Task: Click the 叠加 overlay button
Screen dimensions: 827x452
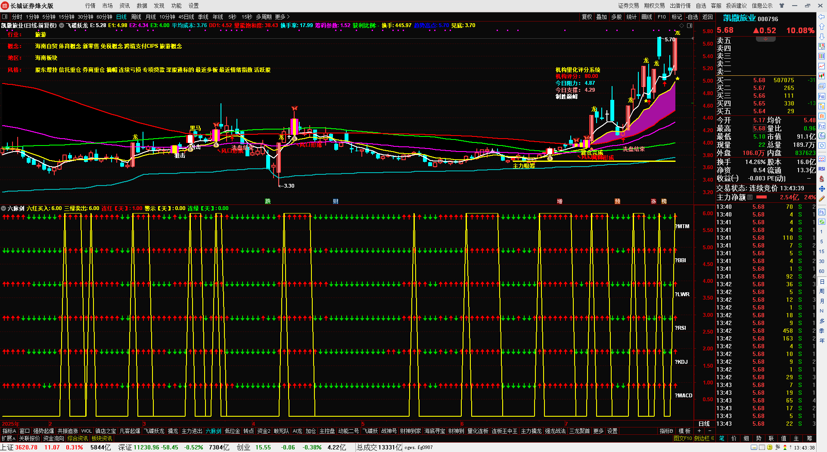Action: (x=602, y=17)
